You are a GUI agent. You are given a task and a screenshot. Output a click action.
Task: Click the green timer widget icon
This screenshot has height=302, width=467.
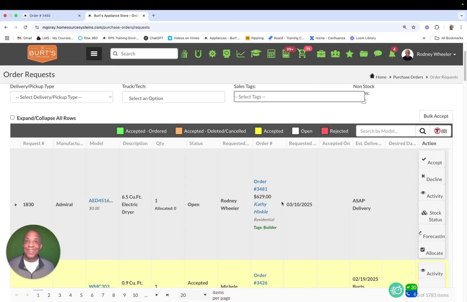tap(396, 290)
